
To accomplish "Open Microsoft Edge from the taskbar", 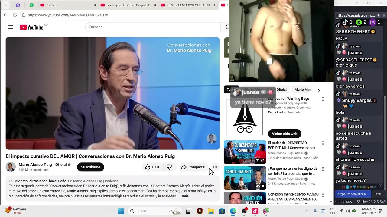I will point(233,211).
